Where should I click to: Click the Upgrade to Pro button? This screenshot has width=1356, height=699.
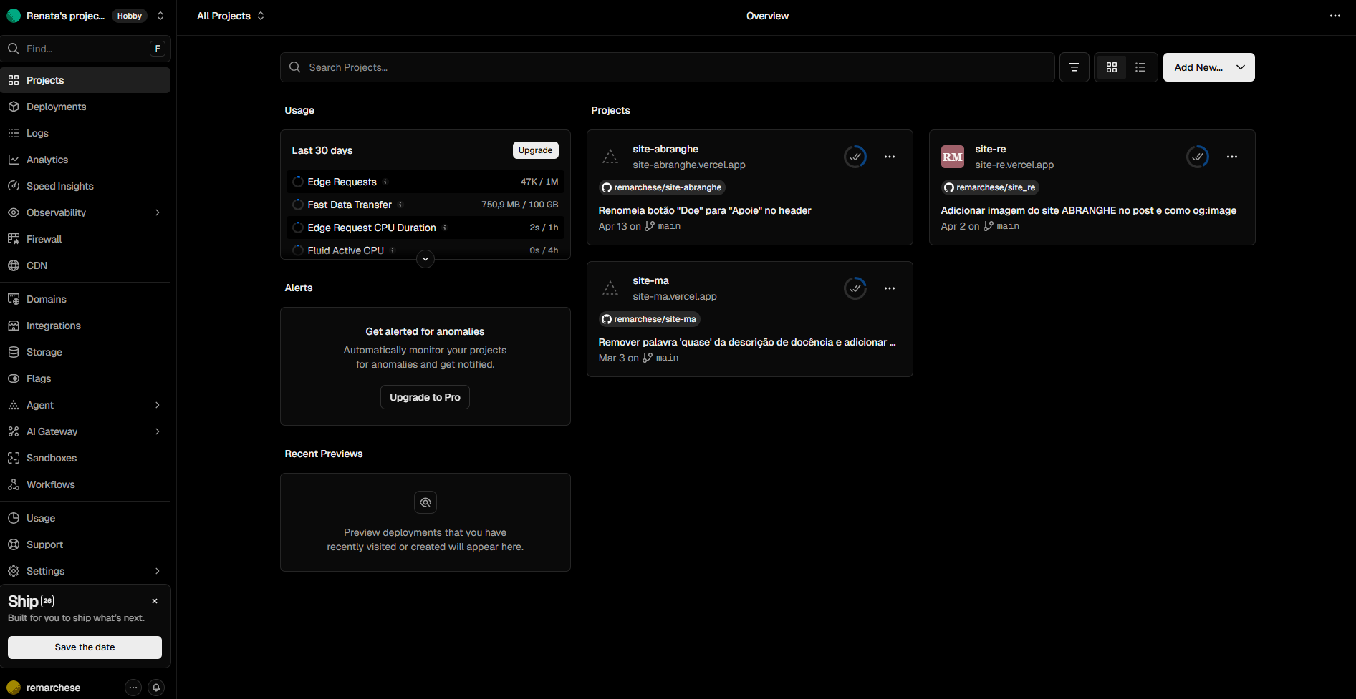425,396
